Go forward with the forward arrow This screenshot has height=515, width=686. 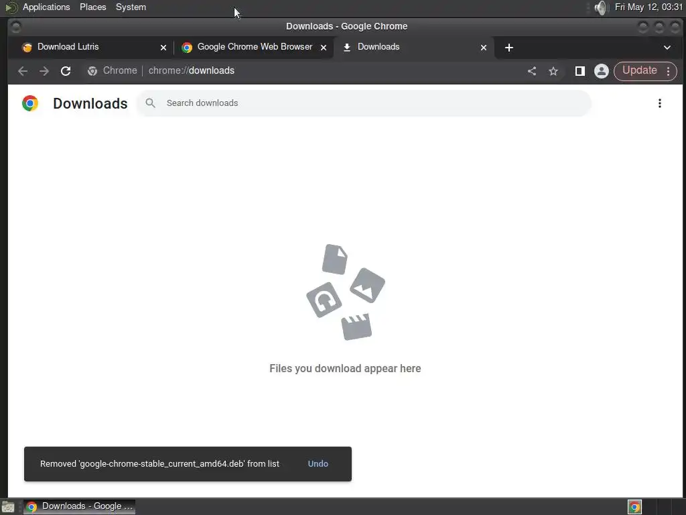tap(44, 71)
